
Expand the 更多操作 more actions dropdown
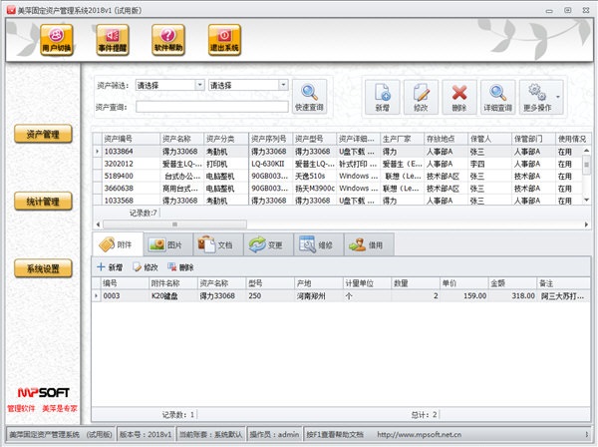point(541,97)
